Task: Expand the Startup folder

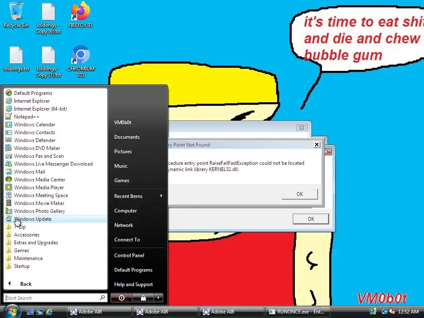Action: click(55, 266)
